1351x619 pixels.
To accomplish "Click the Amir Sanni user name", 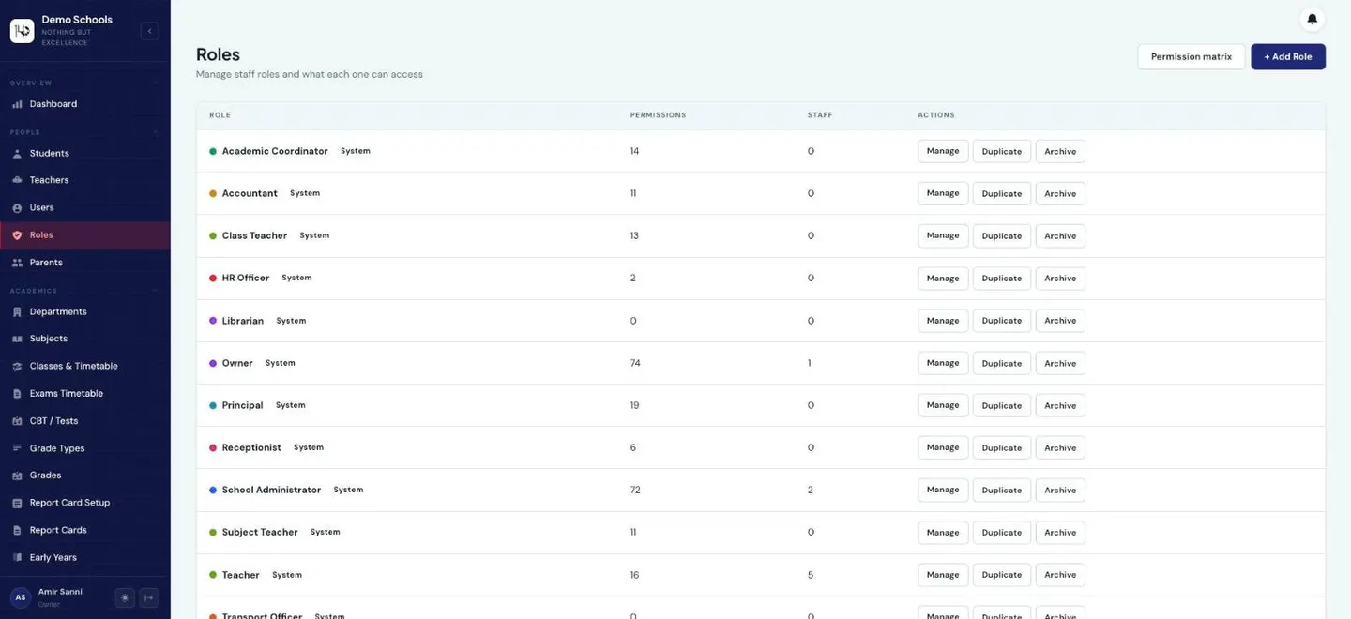I will point(60,592).
